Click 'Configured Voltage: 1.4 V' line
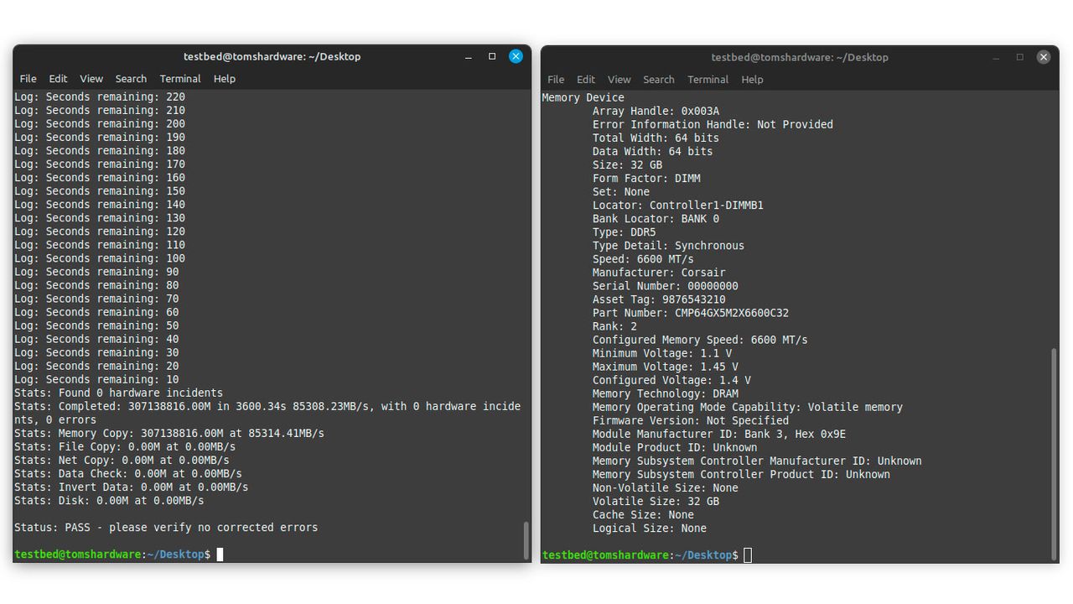Viewport: 1073px width, 604px height. tap(671, 379)
